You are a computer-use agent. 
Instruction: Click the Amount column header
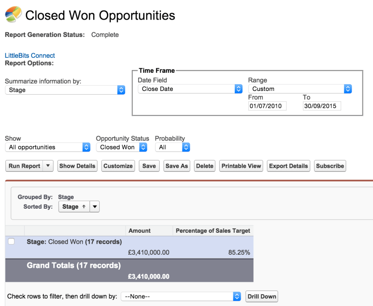(140, 231)
